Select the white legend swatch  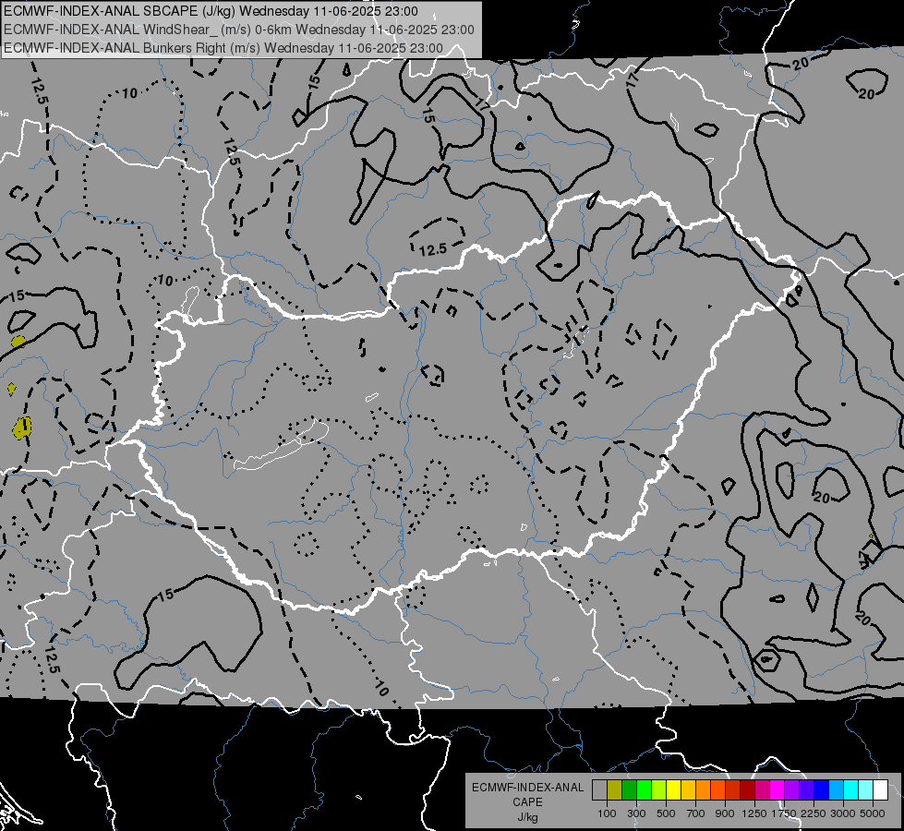tap(880, 790)
